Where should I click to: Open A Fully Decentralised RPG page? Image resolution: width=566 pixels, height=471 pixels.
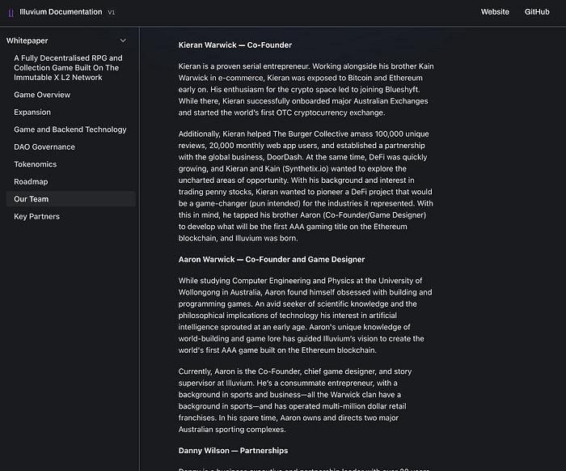tap(68, 67)
